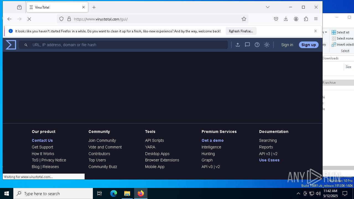
Task: Click the Save to Pocket icon
Action: point(276,19)
